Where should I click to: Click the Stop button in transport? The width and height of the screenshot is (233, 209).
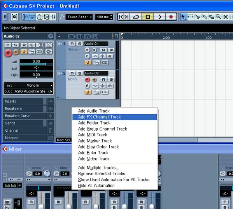coord(148,17)
